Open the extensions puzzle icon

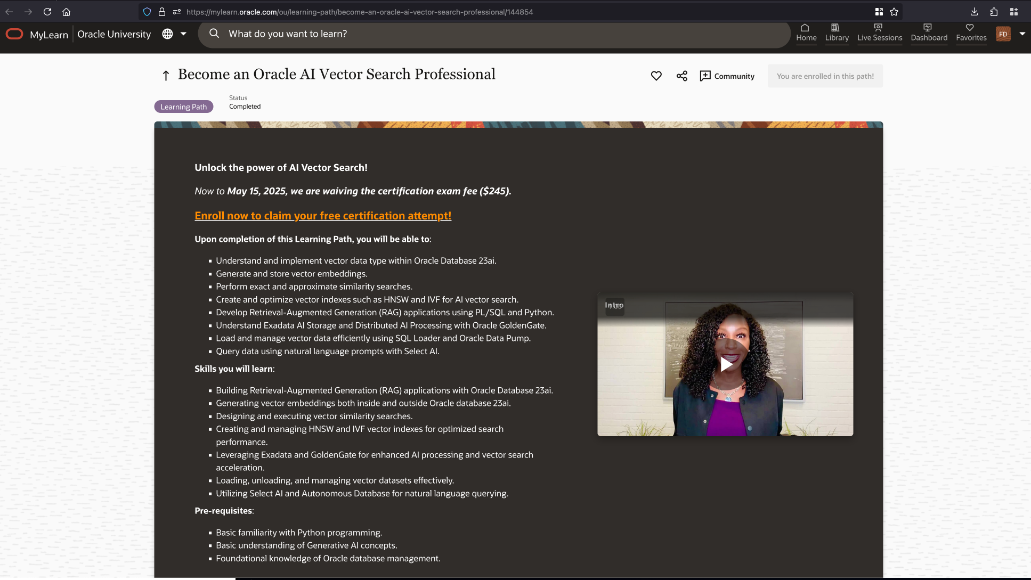point(994,12)
